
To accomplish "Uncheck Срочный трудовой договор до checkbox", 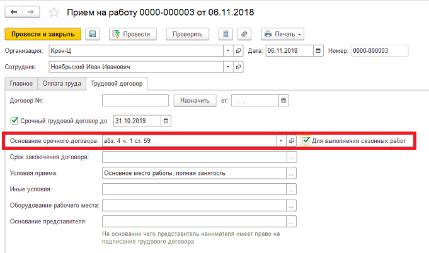I will [x=14, y=120].
